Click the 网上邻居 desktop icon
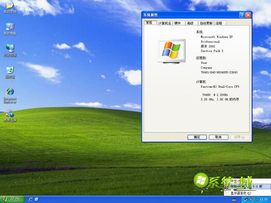This screenshot has height=203, width=271. tap(10, 50)
